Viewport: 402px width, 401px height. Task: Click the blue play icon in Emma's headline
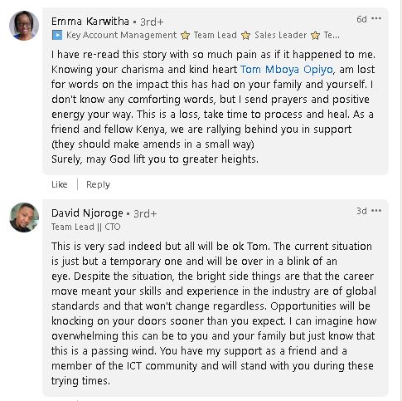point(57,35)
